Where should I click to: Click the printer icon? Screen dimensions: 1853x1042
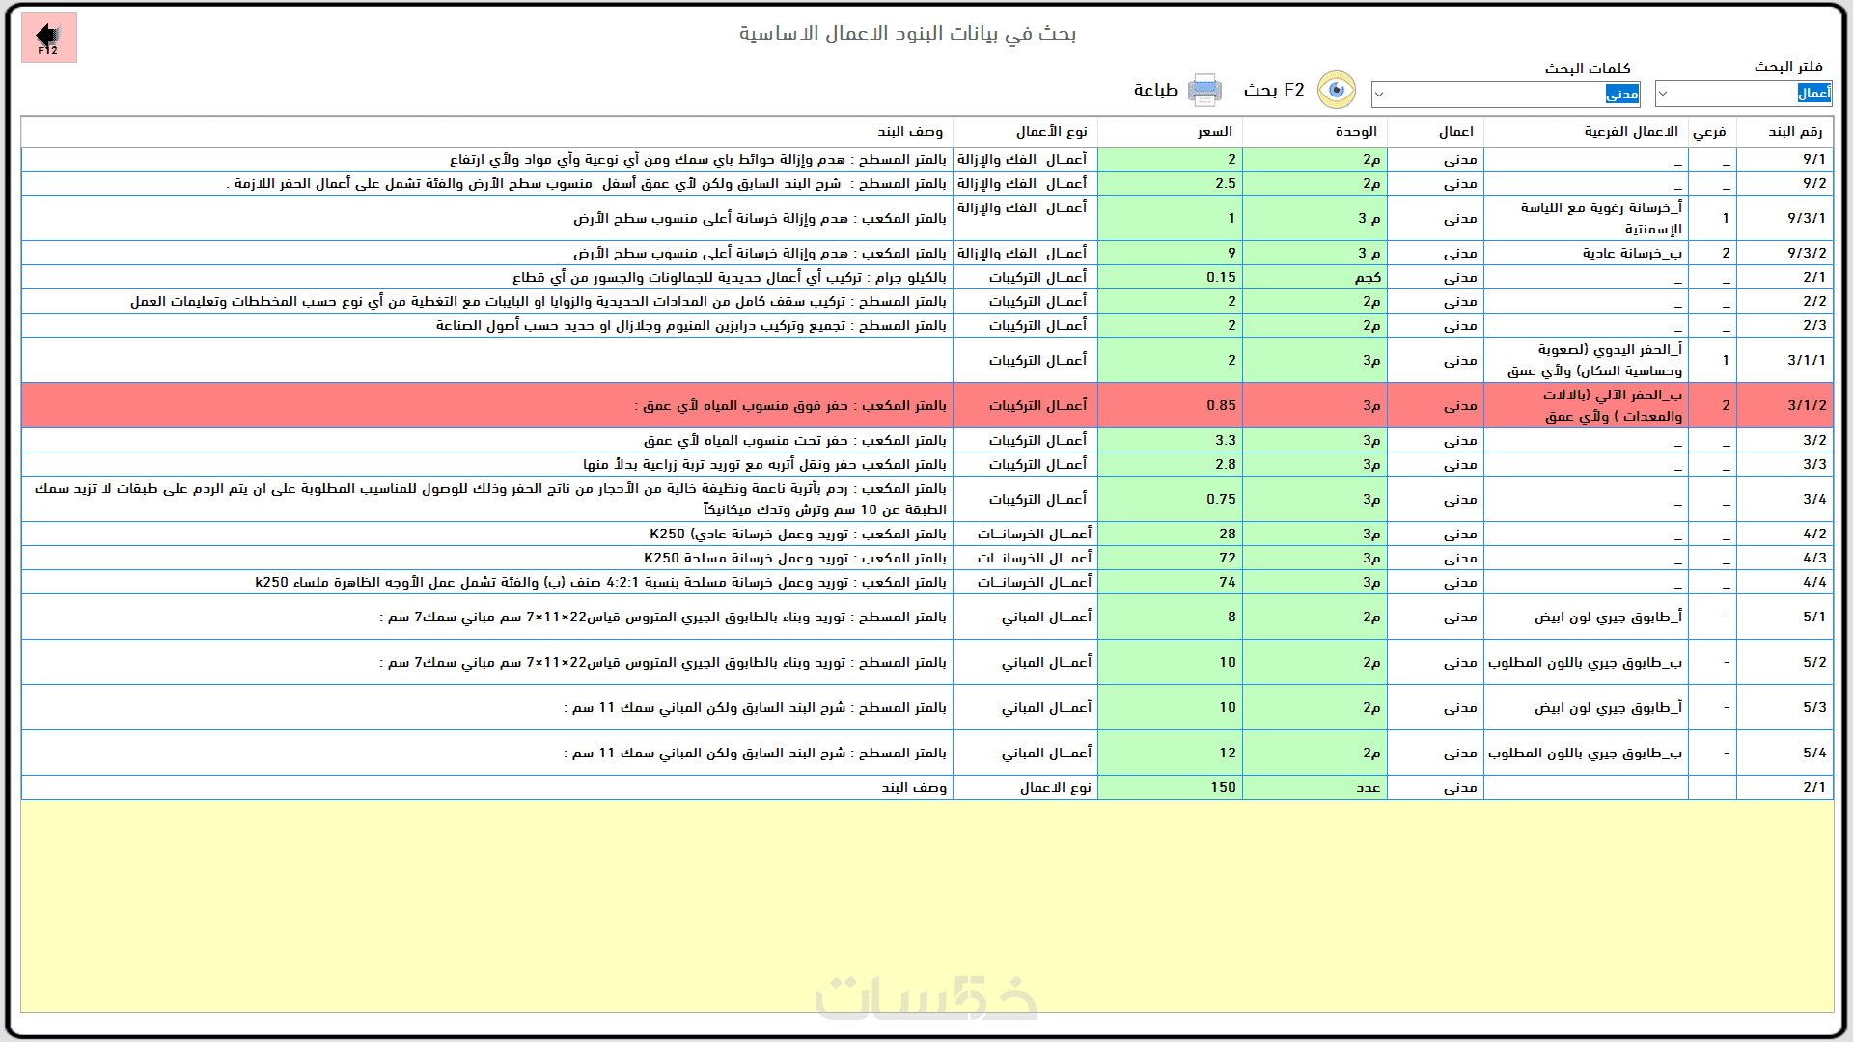tap(1203, 91)
